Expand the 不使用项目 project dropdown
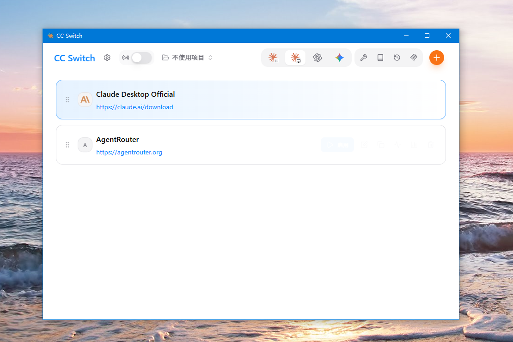The image size is (513, 342). tap(187, 58)
